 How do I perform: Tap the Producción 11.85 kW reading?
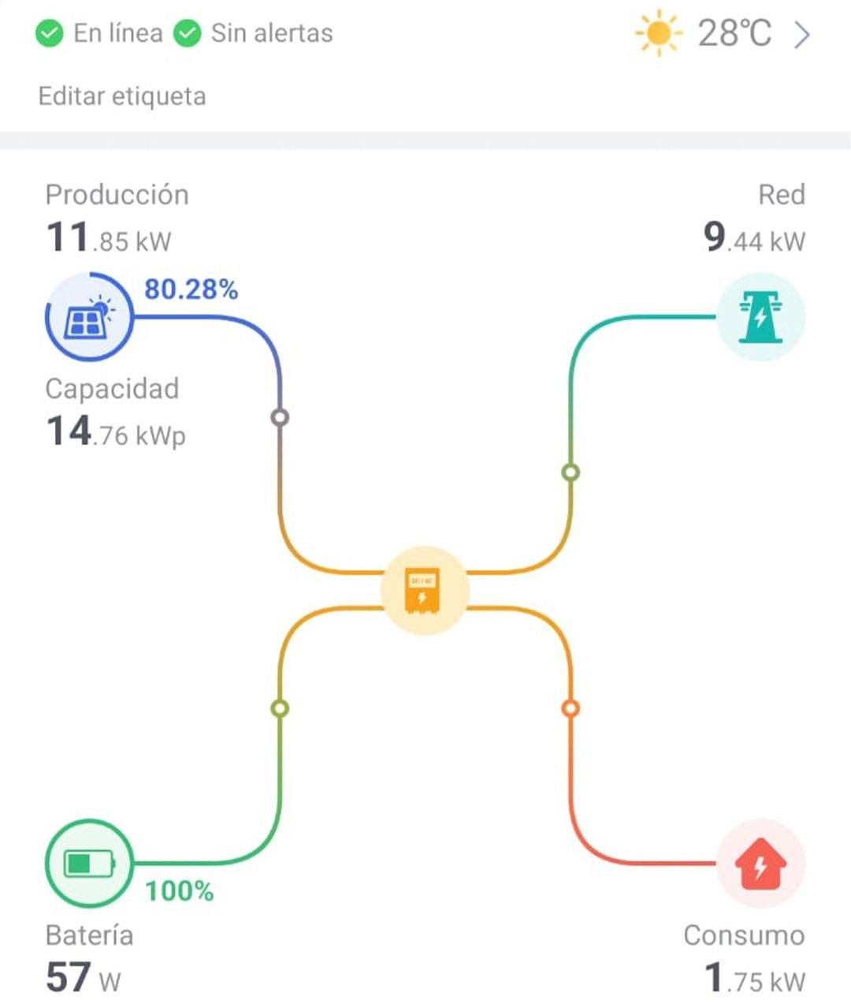[x=117, y=217]
